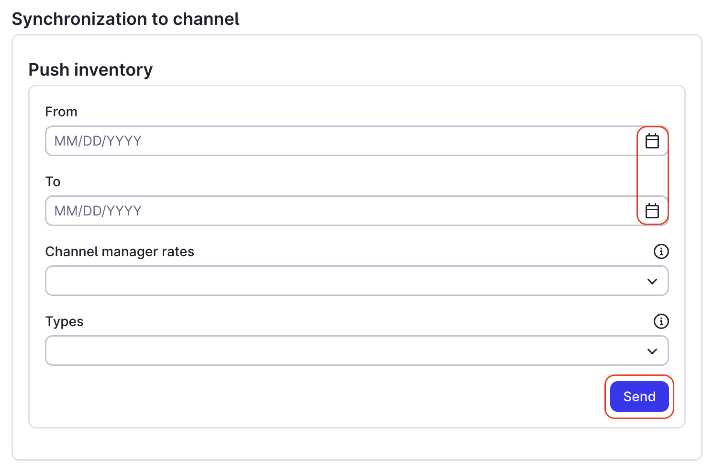Click the To field label
Viewport: 714px width, 475px height.
tap(53, 181)
